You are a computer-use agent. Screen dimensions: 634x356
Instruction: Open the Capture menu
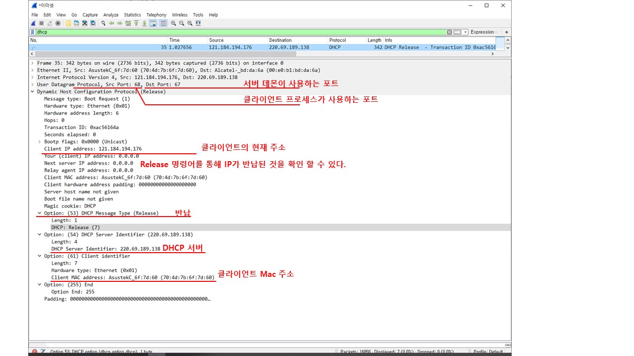90,15
